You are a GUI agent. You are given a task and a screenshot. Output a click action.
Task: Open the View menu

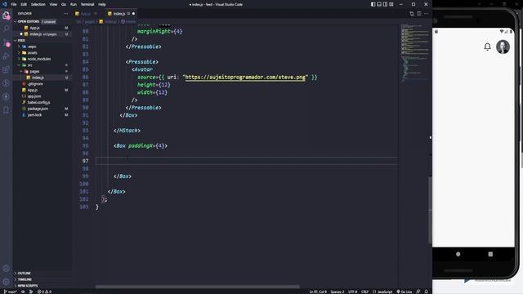[x=53, y=4]
